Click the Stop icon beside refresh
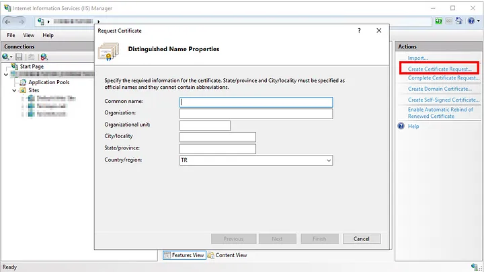Screen dimensions: 484x272 click(x=448, y=21)
